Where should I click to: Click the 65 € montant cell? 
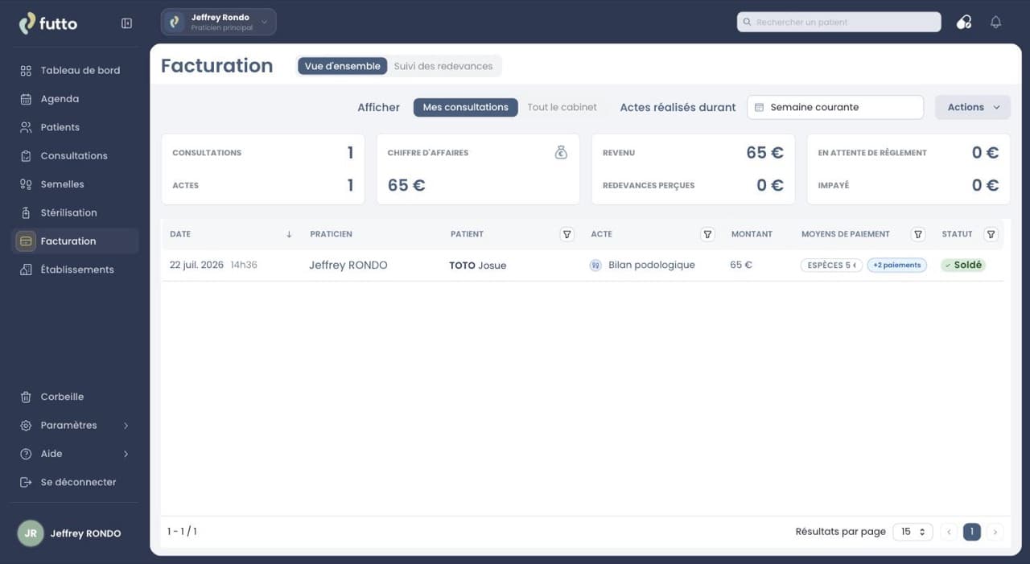[x=741, y=265]
